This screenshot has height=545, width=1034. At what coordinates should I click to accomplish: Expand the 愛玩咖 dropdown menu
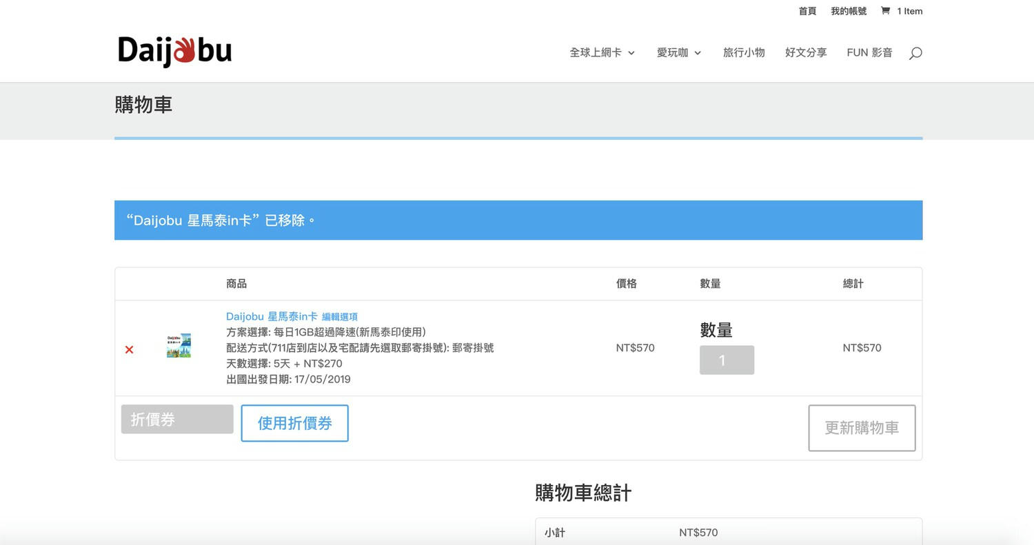click(x=679, y=52)
